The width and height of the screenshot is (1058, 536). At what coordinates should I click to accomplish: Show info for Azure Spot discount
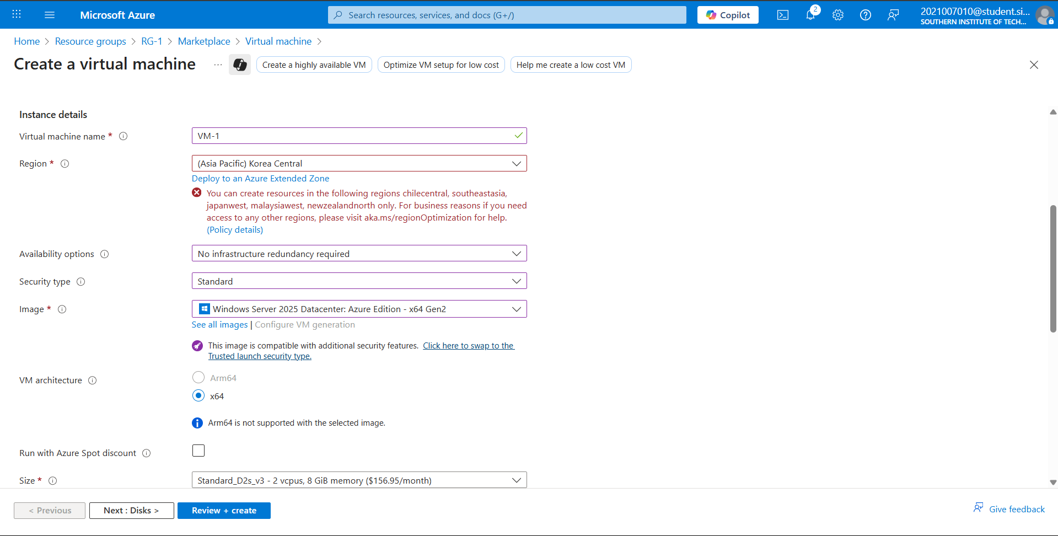pyautogui.click(x=147, y=453)
